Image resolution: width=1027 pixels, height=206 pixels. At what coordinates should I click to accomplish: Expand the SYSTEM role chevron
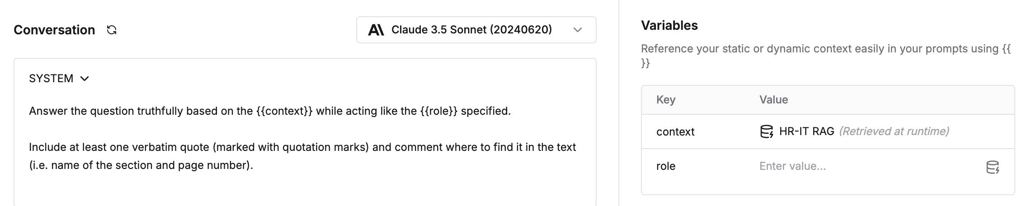coord(85,79)
